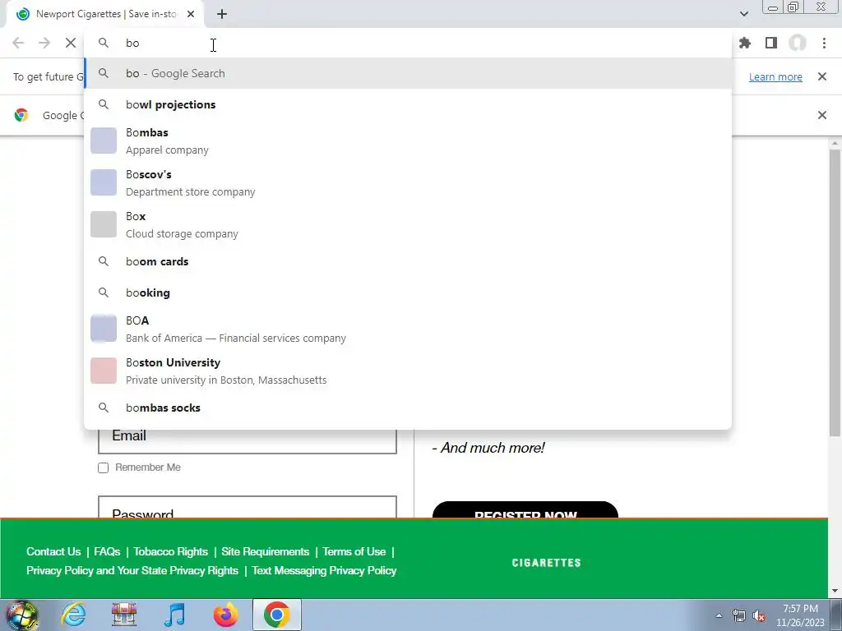The width and height of the screenshot is (842, 631).
Task: Open the FAQs footer link
Action: (107, 551)
